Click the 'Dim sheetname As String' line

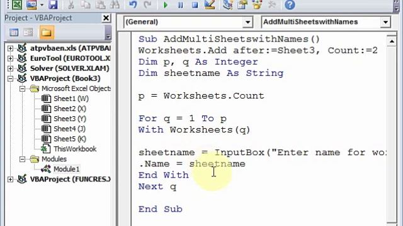(211, 73)
